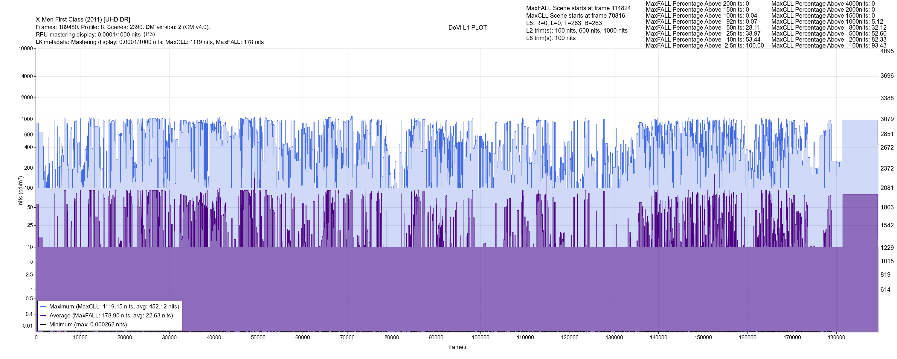Click the 'L8 trim(s): 100 nits' text
Image resolution: width=897 pixels, height=359 pixels.
tap(550, 38)
